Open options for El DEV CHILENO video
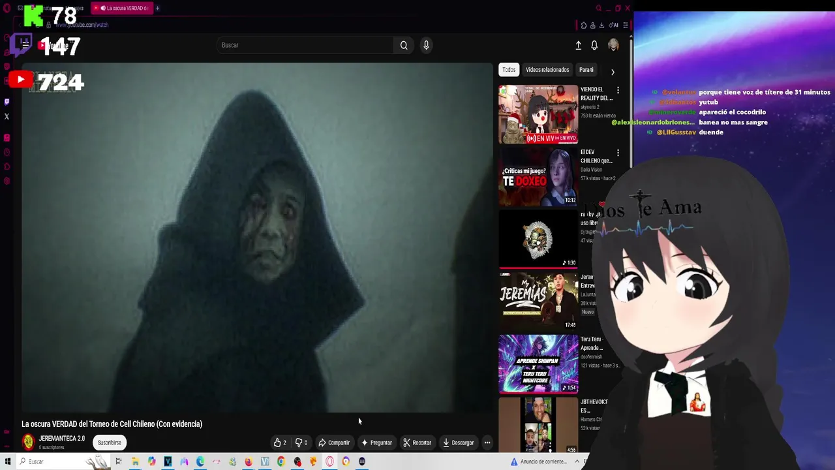Image resolution: width=835 pixels, height=470 pixels. click(618, 153)
